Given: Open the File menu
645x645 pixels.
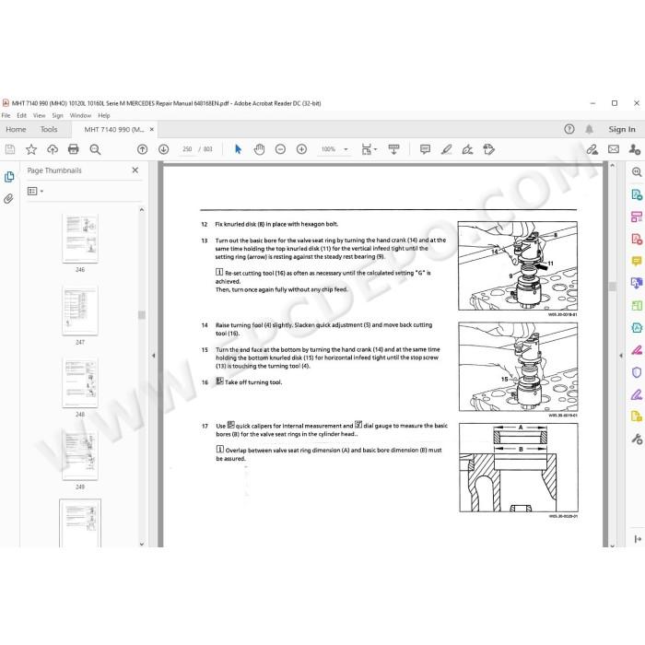Looking at the screenshot, I should [x=6, y=115].
